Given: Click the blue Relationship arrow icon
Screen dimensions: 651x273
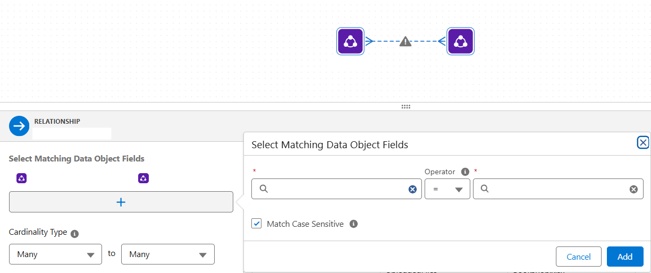Looking at the screenshot, I should click(x=20, y=126).
